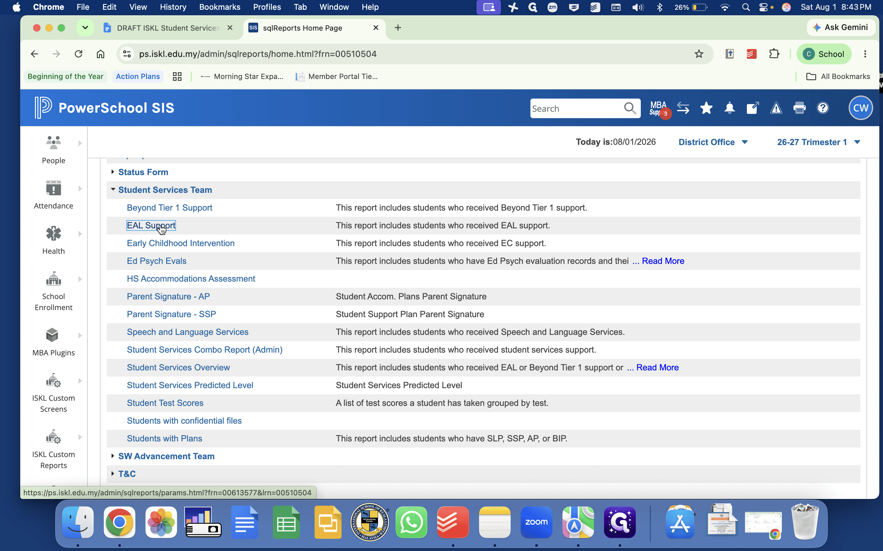Click Read More for Student Services Overview
Screen dimensions: 883x551
(658, 367)
